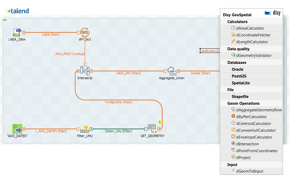Click the talend logo
Image resolution: width=297 pixels, height=193 pixels.
point(17,11)
